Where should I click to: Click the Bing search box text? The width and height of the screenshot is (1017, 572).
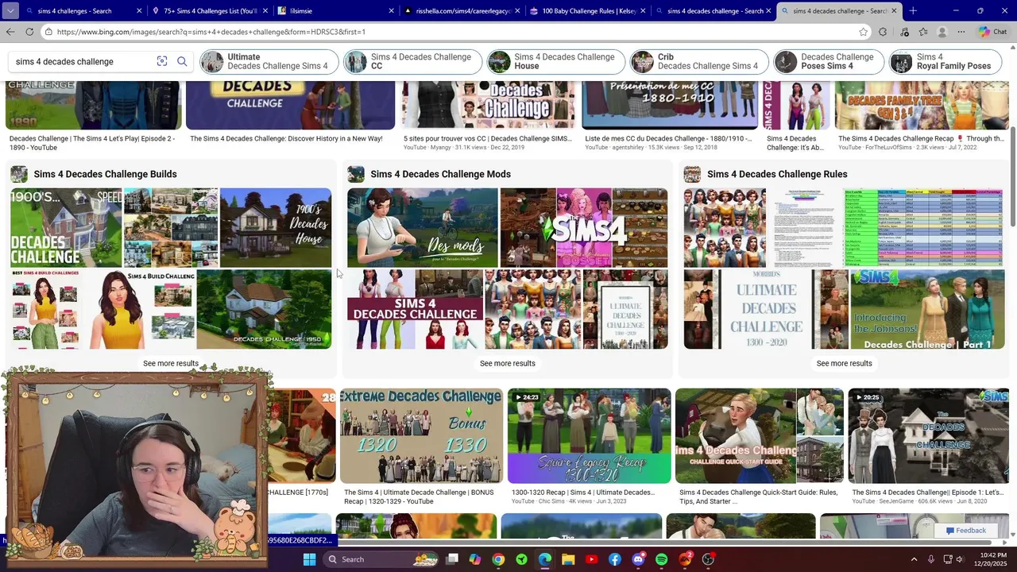64,61
